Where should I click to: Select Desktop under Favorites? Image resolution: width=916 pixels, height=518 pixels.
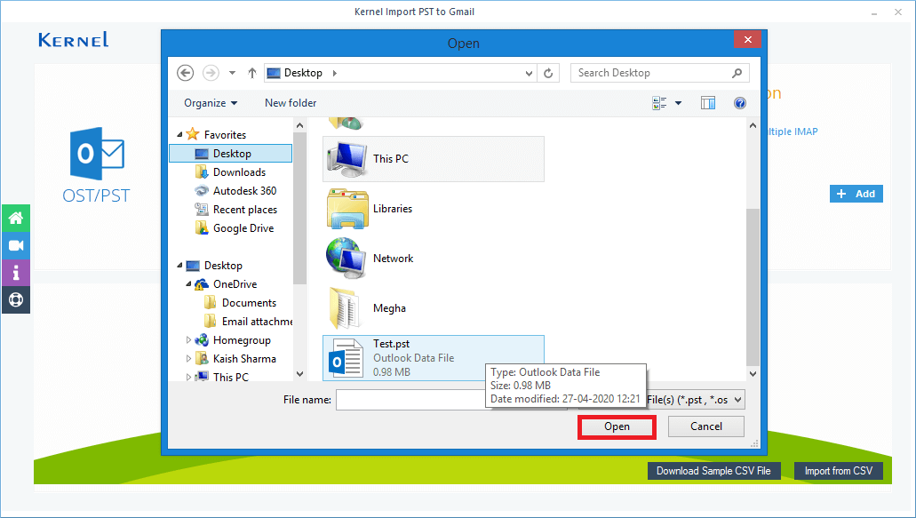pos(231,154)
